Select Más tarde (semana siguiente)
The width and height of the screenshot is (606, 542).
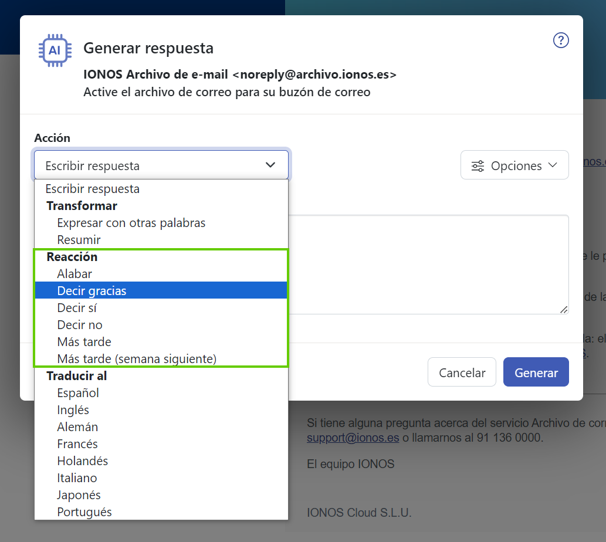(x=161, y=359)
